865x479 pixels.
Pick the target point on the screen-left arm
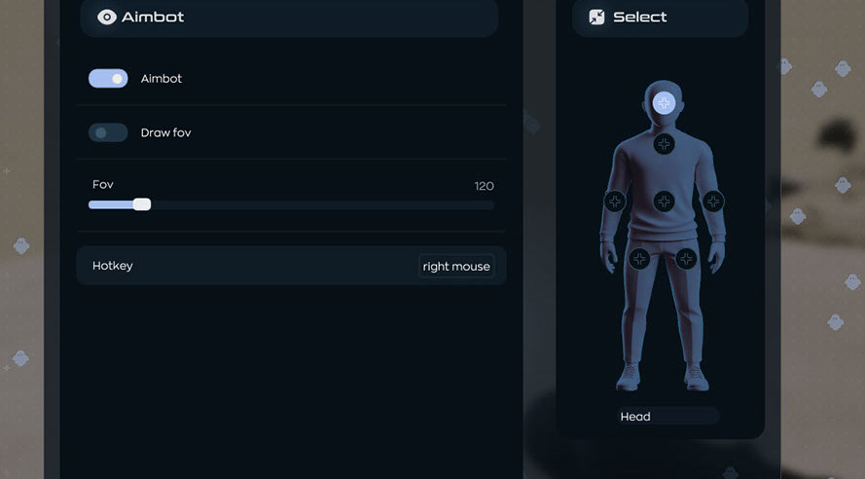615,202
